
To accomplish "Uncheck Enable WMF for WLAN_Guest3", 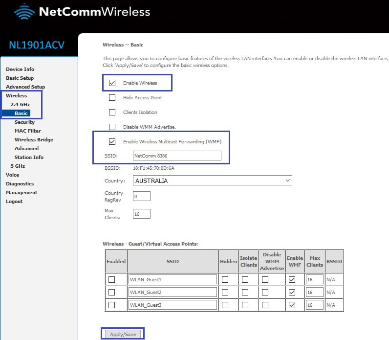I will click(x=292, y=305).
